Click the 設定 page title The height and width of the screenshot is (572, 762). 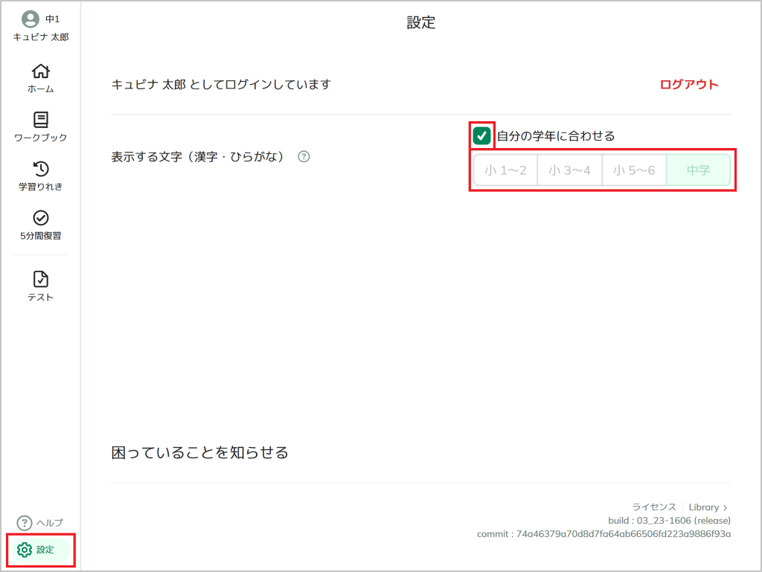(x=421, y=22)
